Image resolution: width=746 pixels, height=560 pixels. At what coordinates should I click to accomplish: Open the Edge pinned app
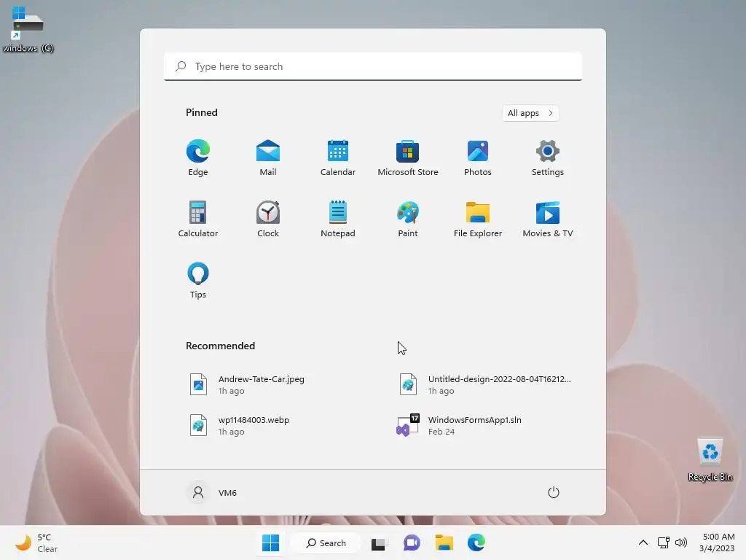(198, 157)
